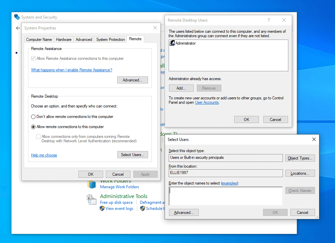
Task: Click the System and Security shield icon
Action: pyautogui.click(x=17, y=17)
